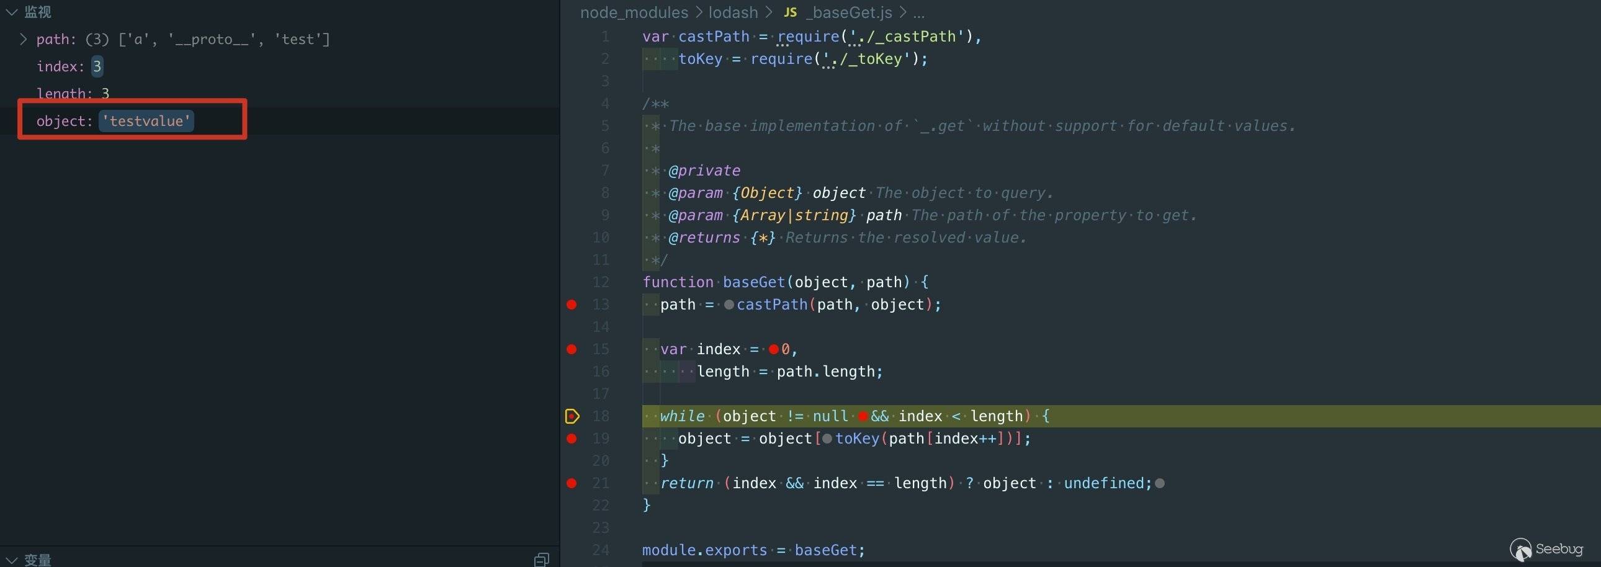Collapse the 监视 watch section

(x=11, y=12)
